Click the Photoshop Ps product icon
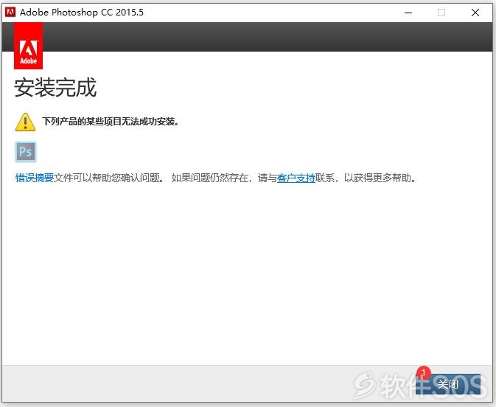The image size is (496, 407). pos(26,152)
